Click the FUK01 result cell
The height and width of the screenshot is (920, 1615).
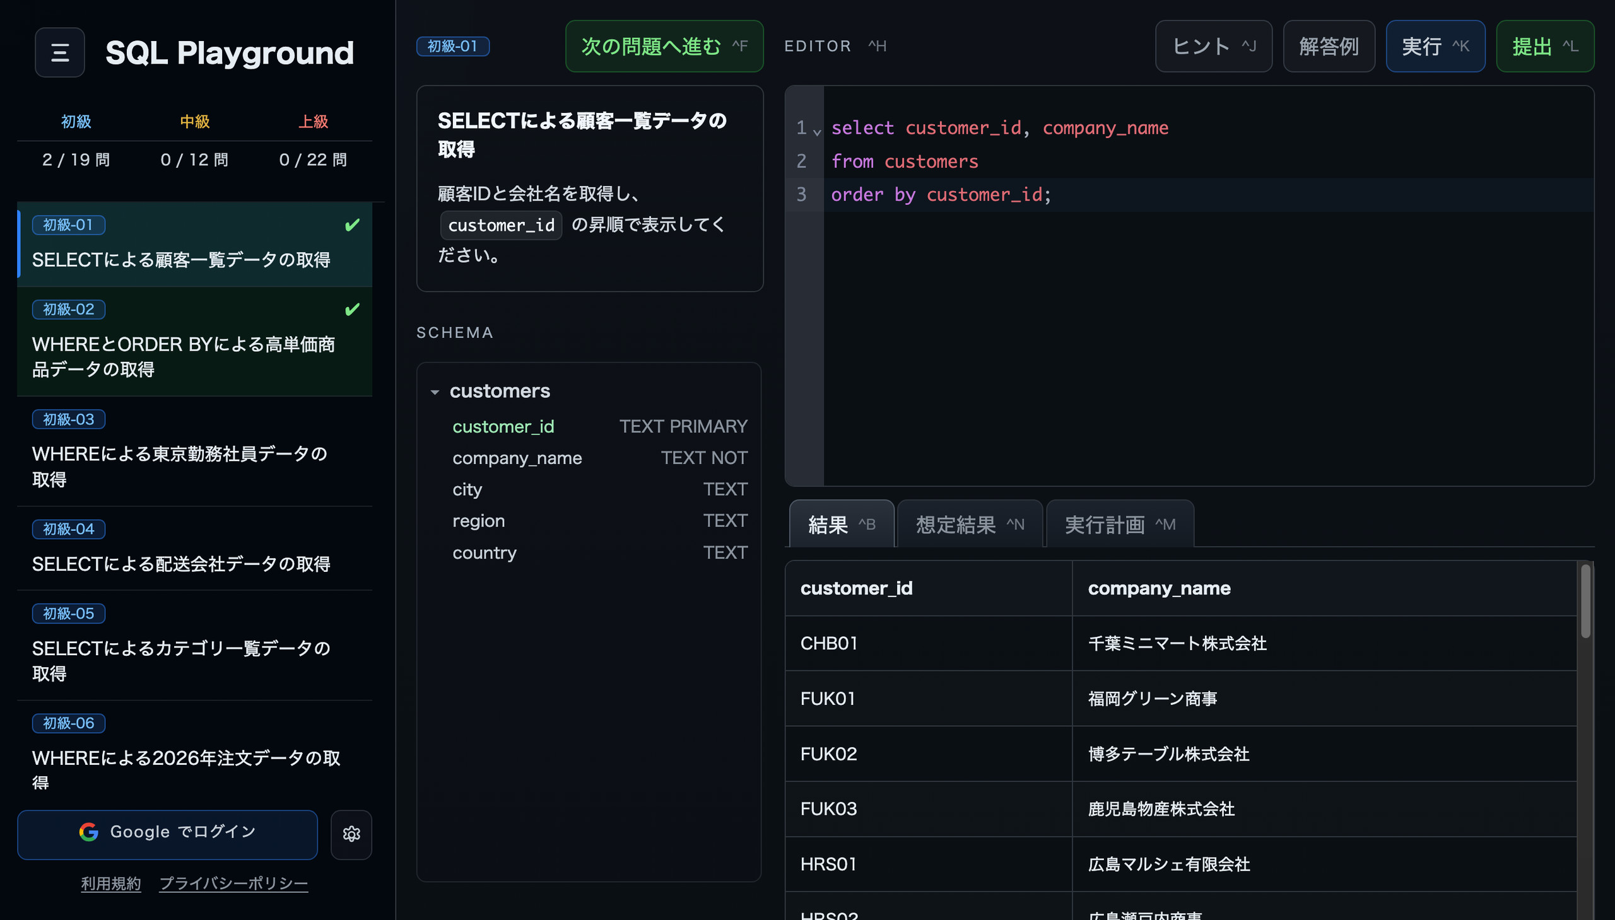928,698
